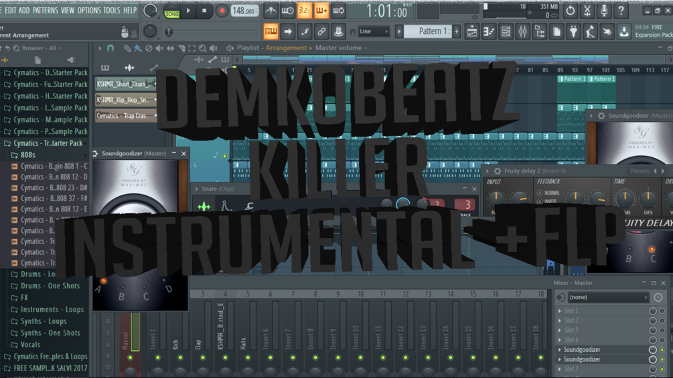Mute the Hats mixer track LED
The width and height of the screenshot is (673, 378).
point(248,357)
